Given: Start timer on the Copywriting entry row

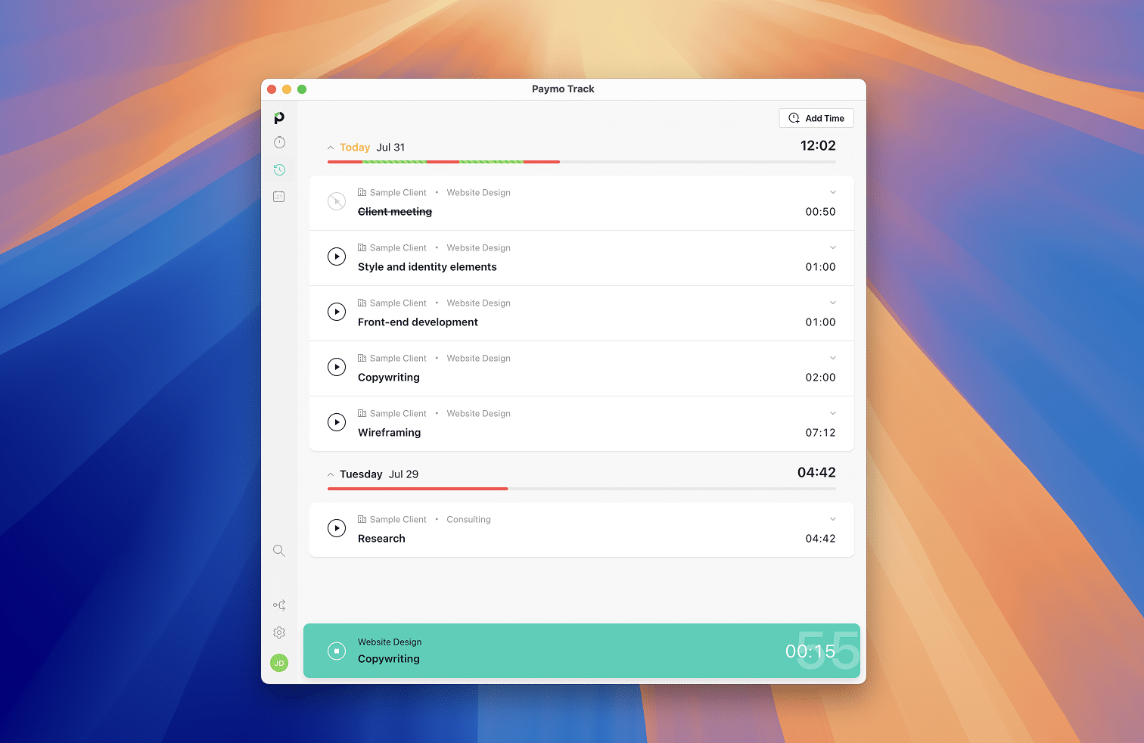Looking at the screenshot, I should pos(337,367).
